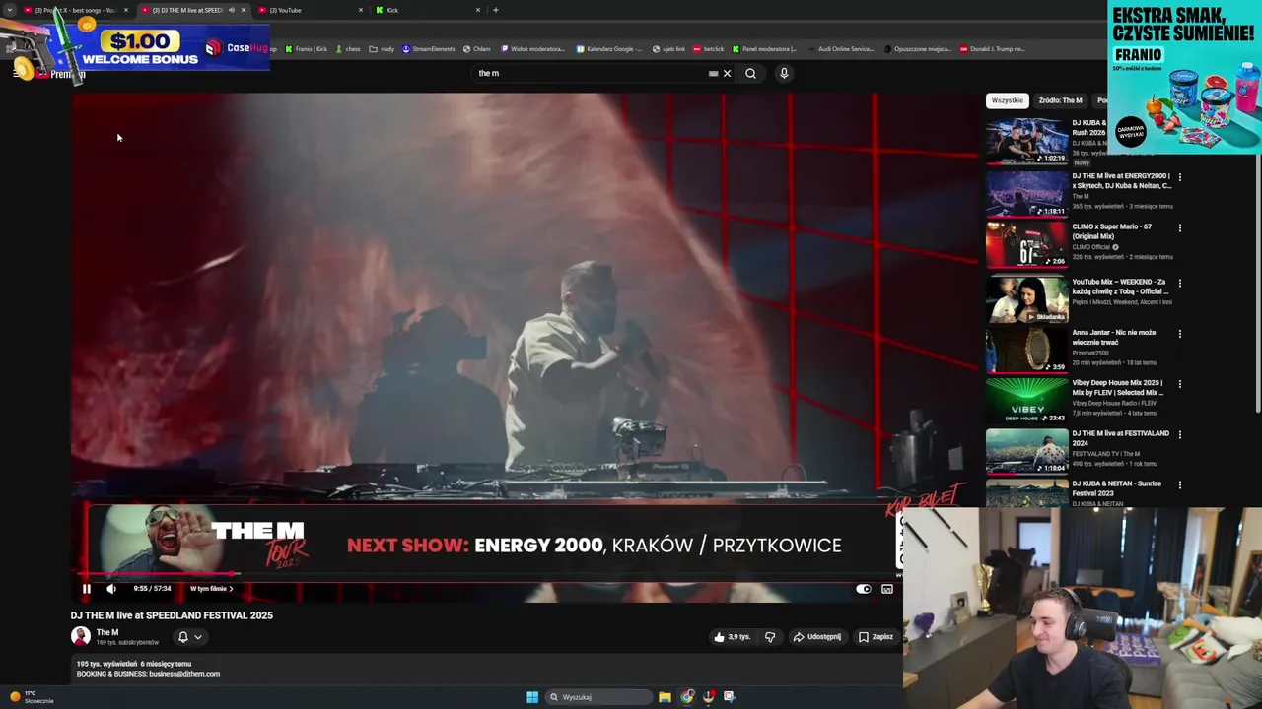
Task: Open options menu for 'FESTIVALAND 2024' video
Action: [1179, 434]
